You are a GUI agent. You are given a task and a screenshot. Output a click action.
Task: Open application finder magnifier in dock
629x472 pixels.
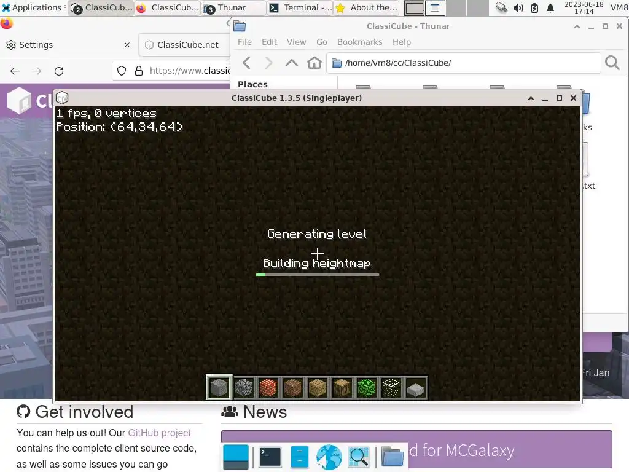click(359, 457)
